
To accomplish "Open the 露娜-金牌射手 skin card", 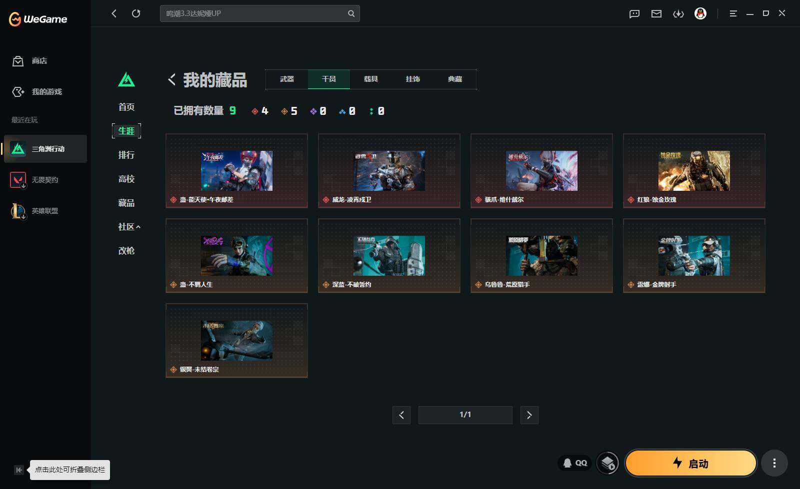I will pyautogui.click(x=694, y=256).
